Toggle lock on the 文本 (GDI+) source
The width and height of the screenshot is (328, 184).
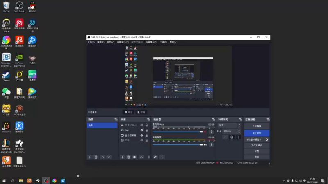click(x=147, y=125)
